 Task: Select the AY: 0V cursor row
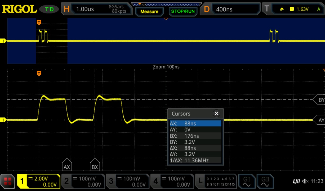coord(195,130)
